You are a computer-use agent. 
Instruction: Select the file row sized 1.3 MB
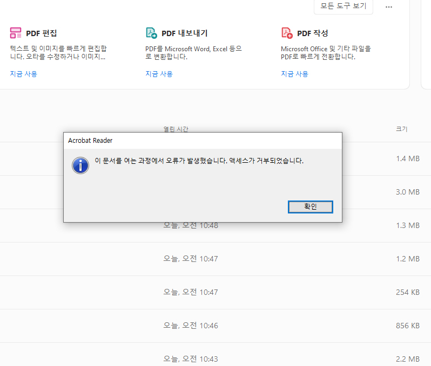click(x=215, y=225)
